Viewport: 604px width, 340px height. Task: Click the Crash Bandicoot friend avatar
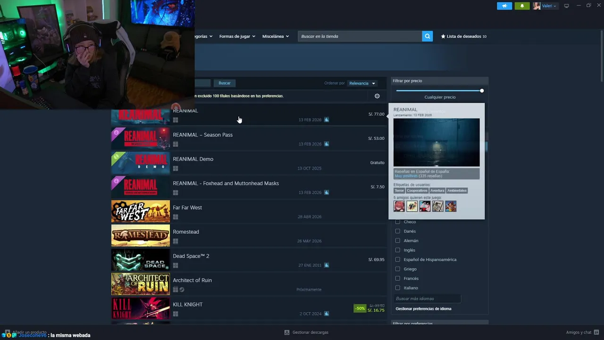pyautogui.click(x=451, y=206)
